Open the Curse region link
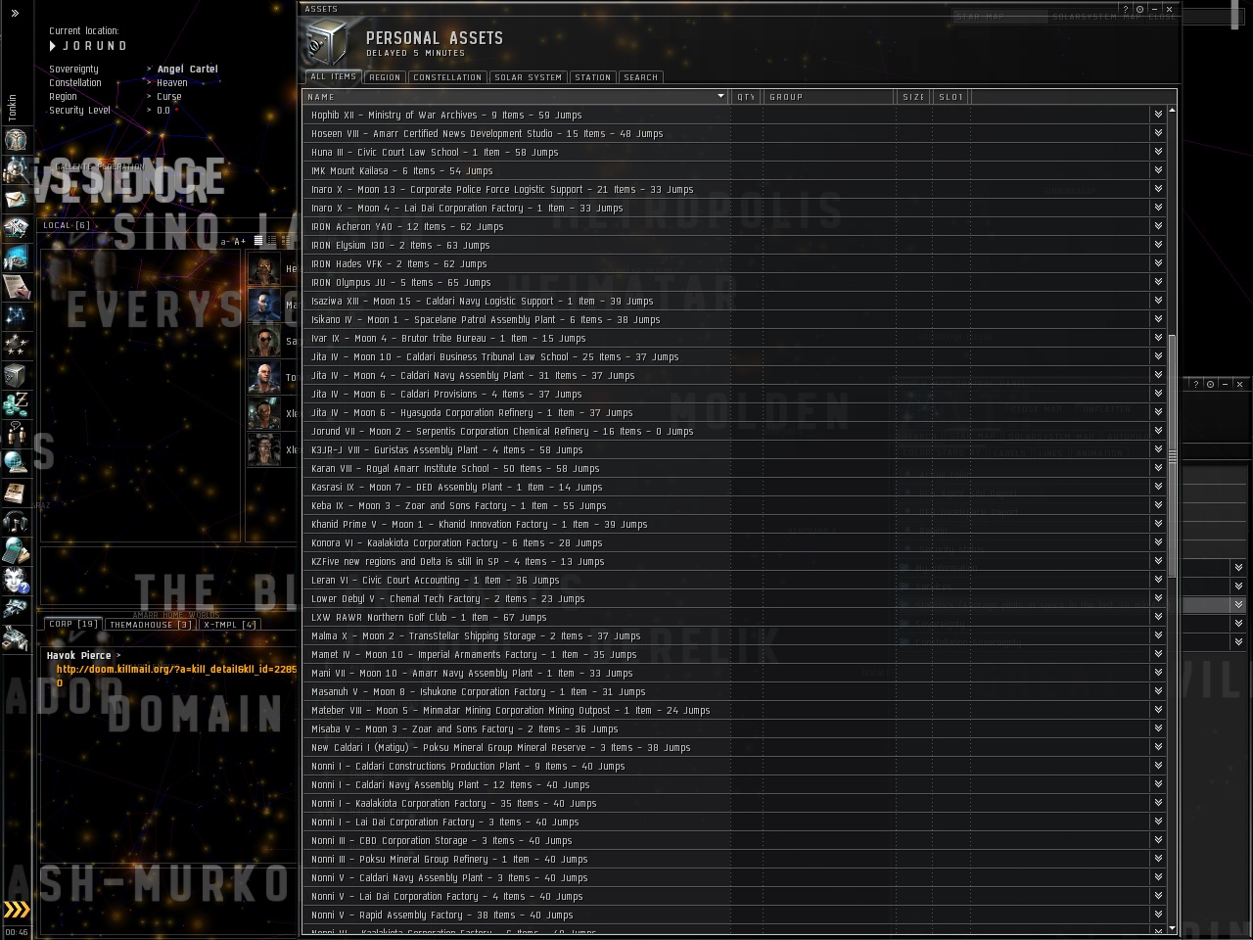Viewport: 1253px width, 940px height. (169, 96)
